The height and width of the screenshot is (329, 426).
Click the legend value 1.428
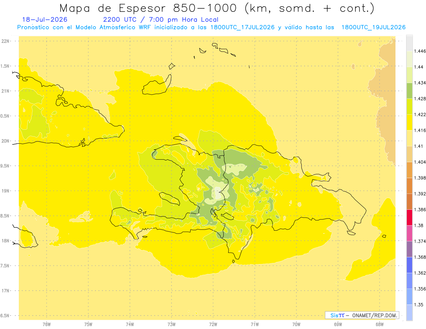coord(420,99)
